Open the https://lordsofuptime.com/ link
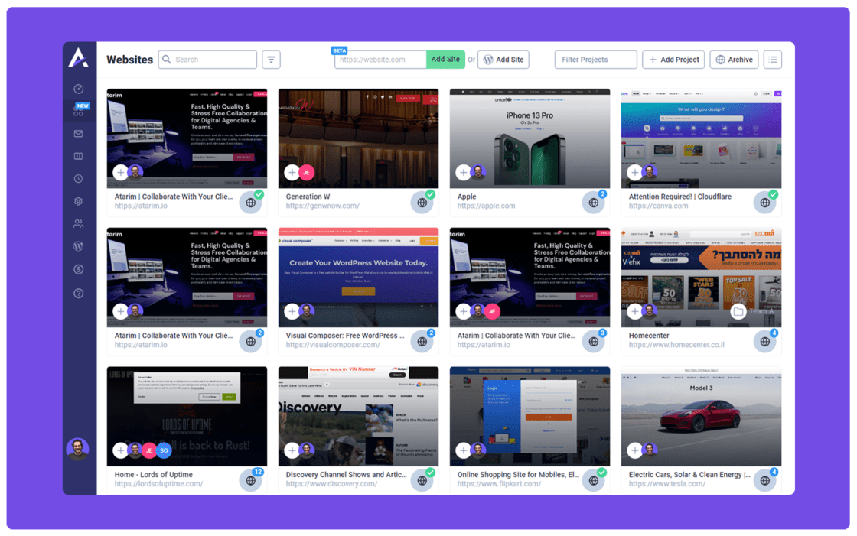Screen dimensions: 857x536 point(158,483)
